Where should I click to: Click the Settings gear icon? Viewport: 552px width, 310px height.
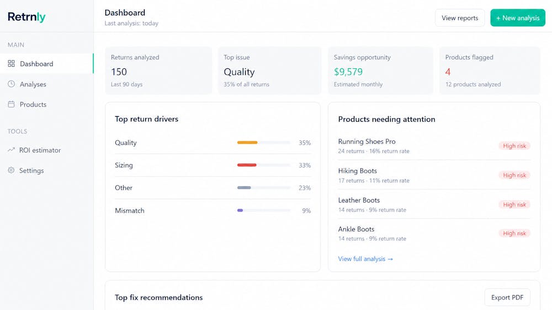pos(11,170)
